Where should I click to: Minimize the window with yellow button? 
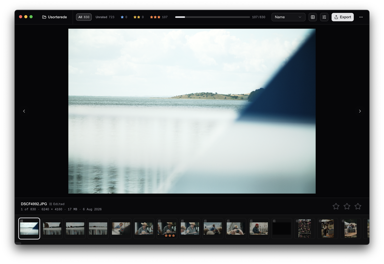coord(26,17)
